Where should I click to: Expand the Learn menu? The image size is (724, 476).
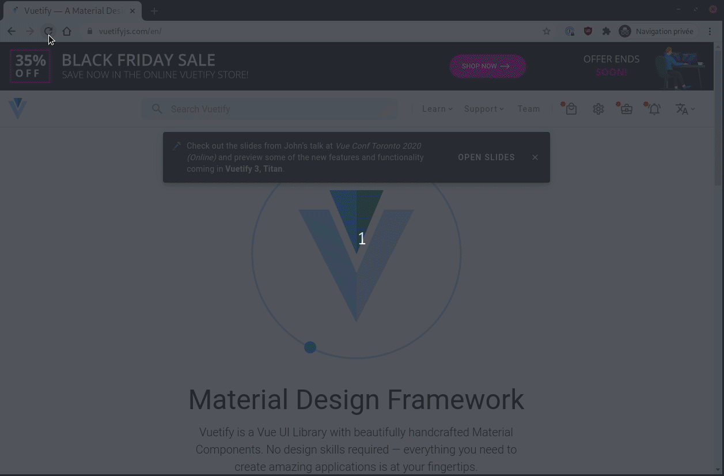437,109
